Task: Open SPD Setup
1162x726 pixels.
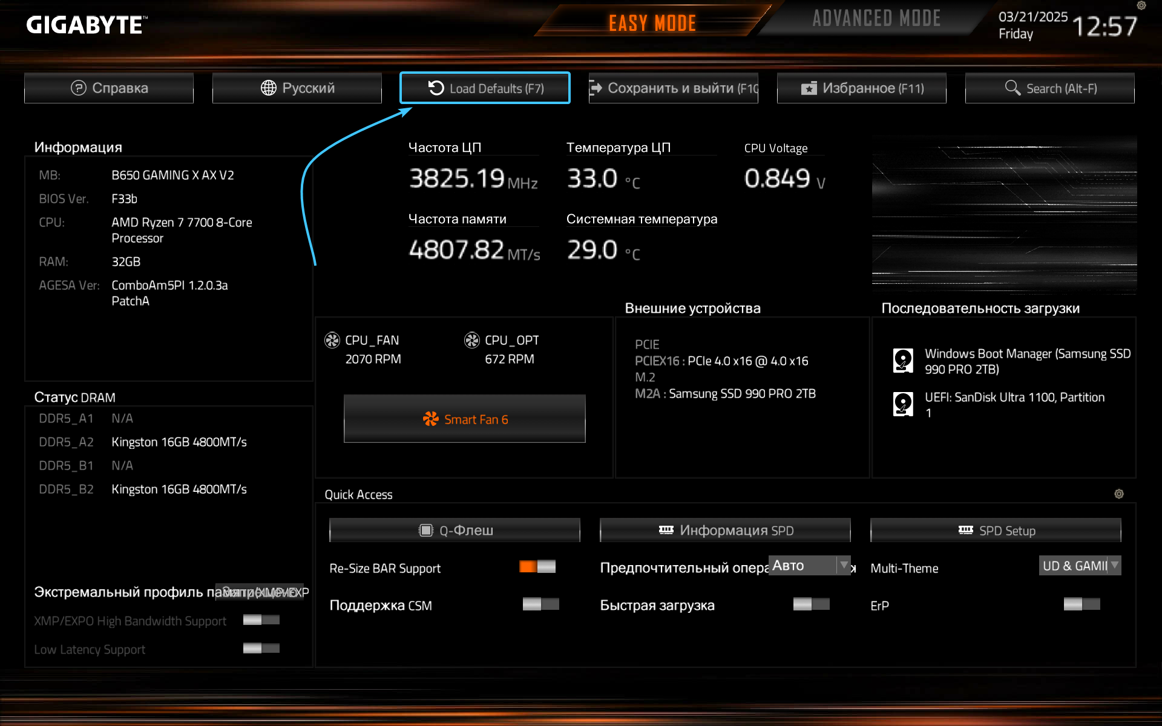Action: pyautogui.click(x=996, y=530)
